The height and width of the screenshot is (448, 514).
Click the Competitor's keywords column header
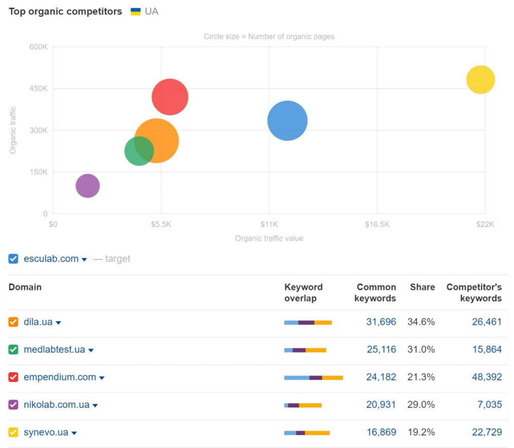point(474,293)
